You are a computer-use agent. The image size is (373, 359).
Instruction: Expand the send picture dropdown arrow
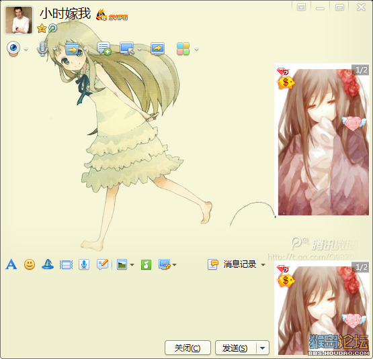point(132,264)
